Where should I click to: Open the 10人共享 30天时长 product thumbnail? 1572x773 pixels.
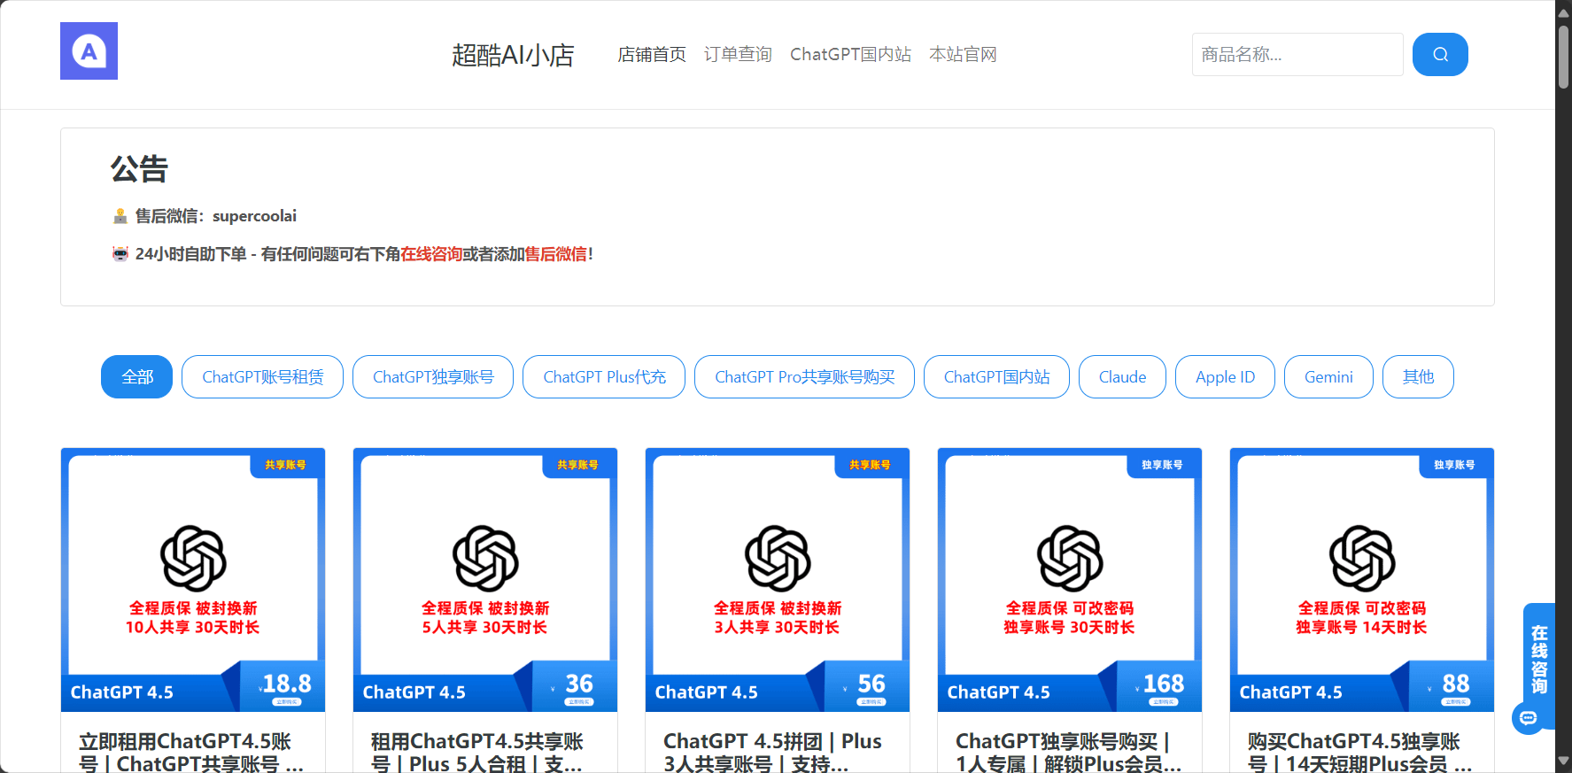click(193, 580)
